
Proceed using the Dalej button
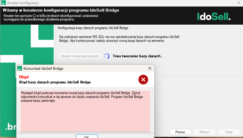(229, 132)
